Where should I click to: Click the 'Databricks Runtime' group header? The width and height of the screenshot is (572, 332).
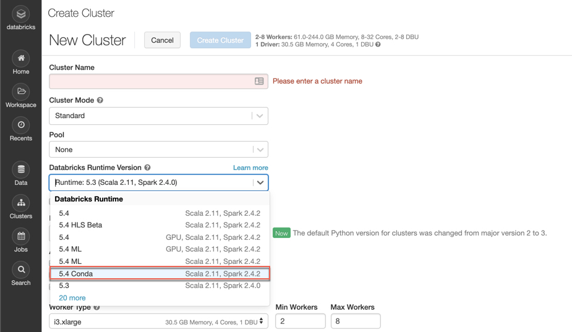[x=88, y=199]
